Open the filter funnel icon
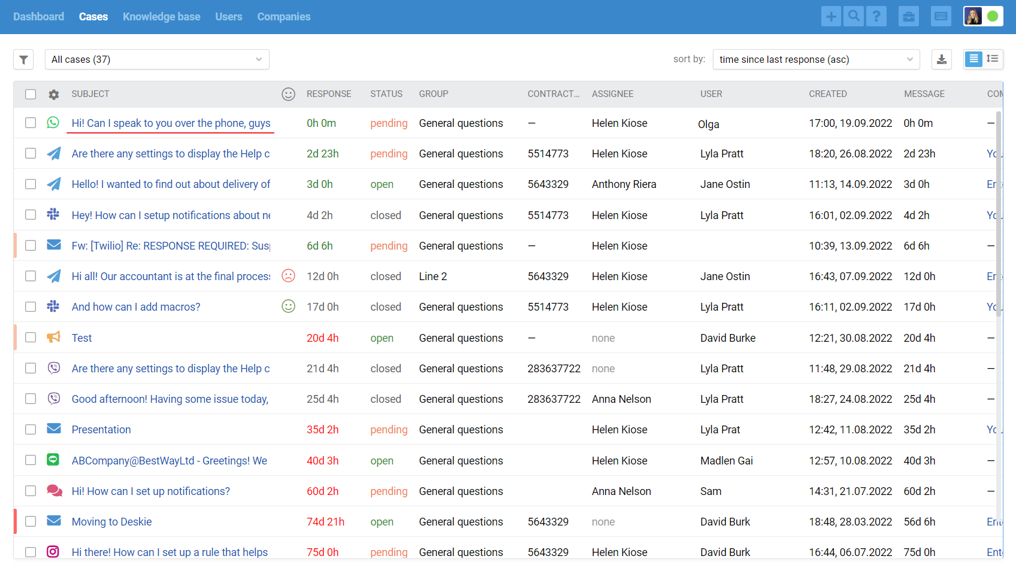Image resolution: width=1016 pixels, height=571 pixels. (x=23, y=59)
